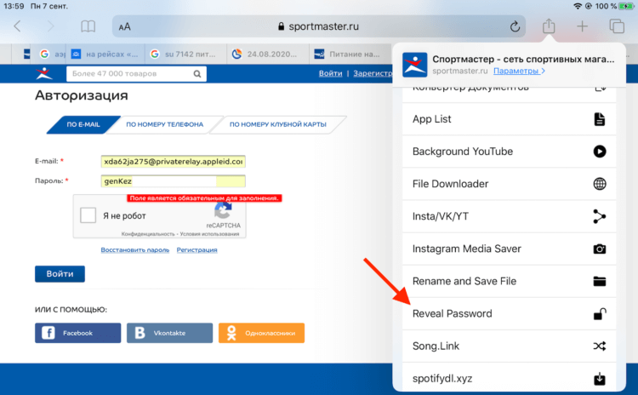This screenshot has height=395, width=638.
Task: Log in with Facebook button
Action: pos(77,333)
